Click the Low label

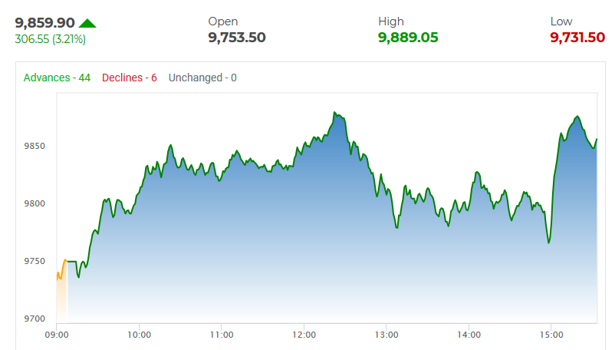click(x=561, y=21)
